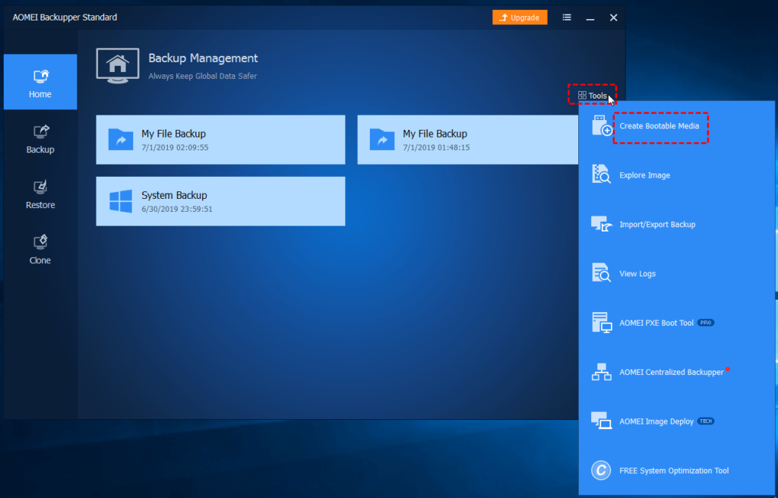
Task: Click the Create Bootable Media icon
Action: (601, 128)
